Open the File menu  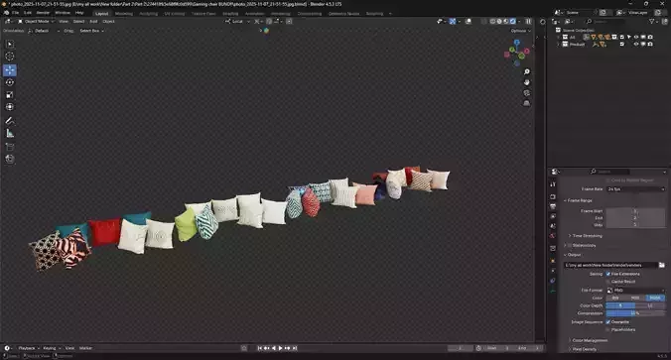coord(16,13)
